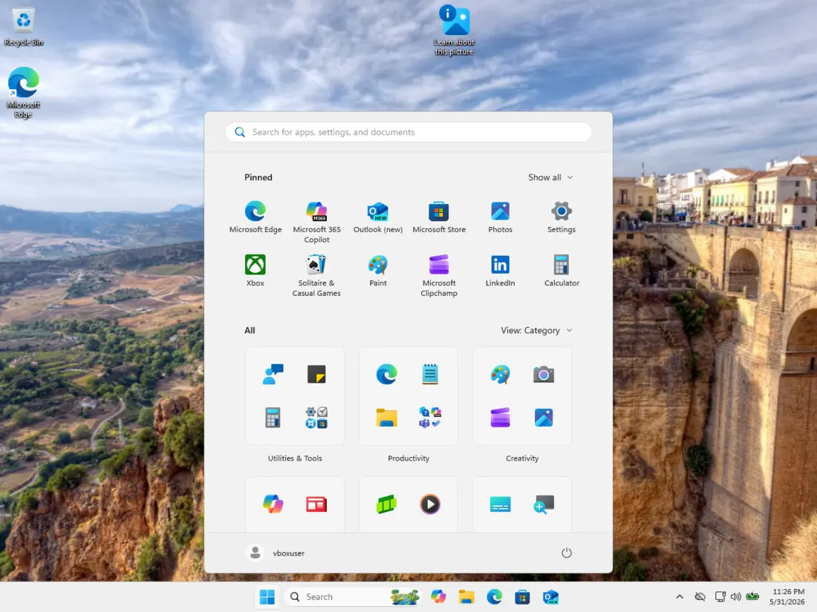
Task: Open Copilot in the All apps grid
Action: point(273,504)
